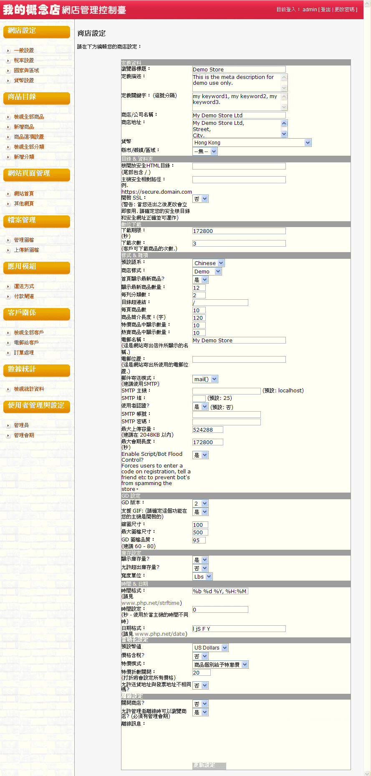371x776 pixels.
Task: Click the arrow bullet beside 上傳新圖檔
Action: click(8, 250)
